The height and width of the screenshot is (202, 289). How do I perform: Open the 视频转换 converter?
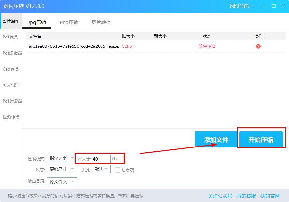tap(11, 117)
